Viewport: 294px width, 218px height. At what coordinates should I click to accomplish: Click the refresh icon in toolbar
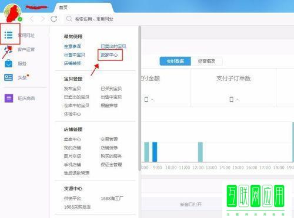(x=54, y=19)
